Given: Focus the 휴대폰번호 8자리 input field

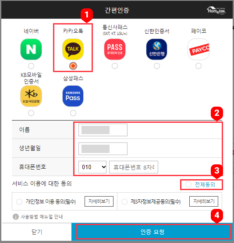Looking at the screenshot, I should pos(134,167).
